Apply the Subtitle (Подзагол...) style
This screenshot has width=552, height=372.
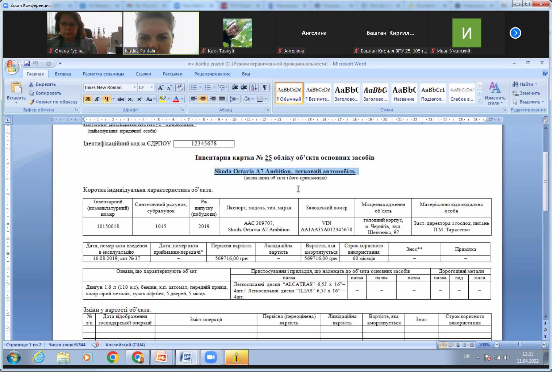[433, 93]
